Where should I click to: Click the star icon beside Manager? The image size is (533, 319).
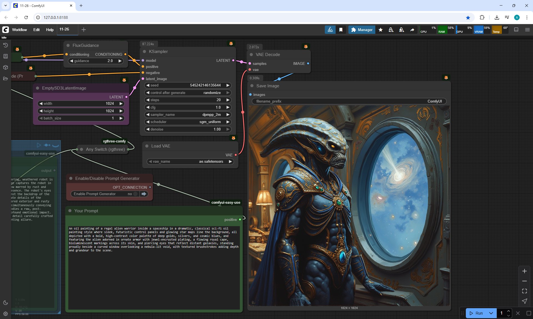pos(381,30)
